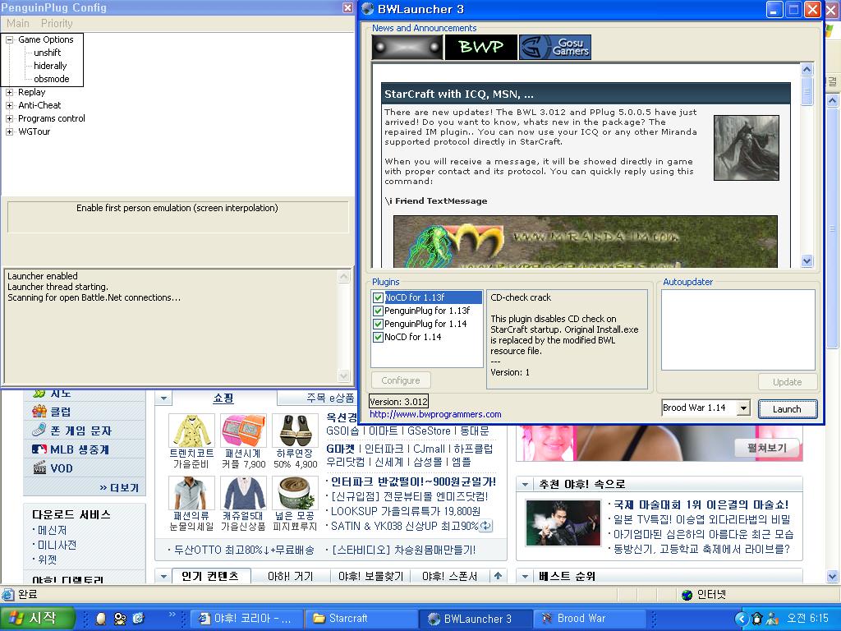Open the Gosu Gamers banner

555,47
